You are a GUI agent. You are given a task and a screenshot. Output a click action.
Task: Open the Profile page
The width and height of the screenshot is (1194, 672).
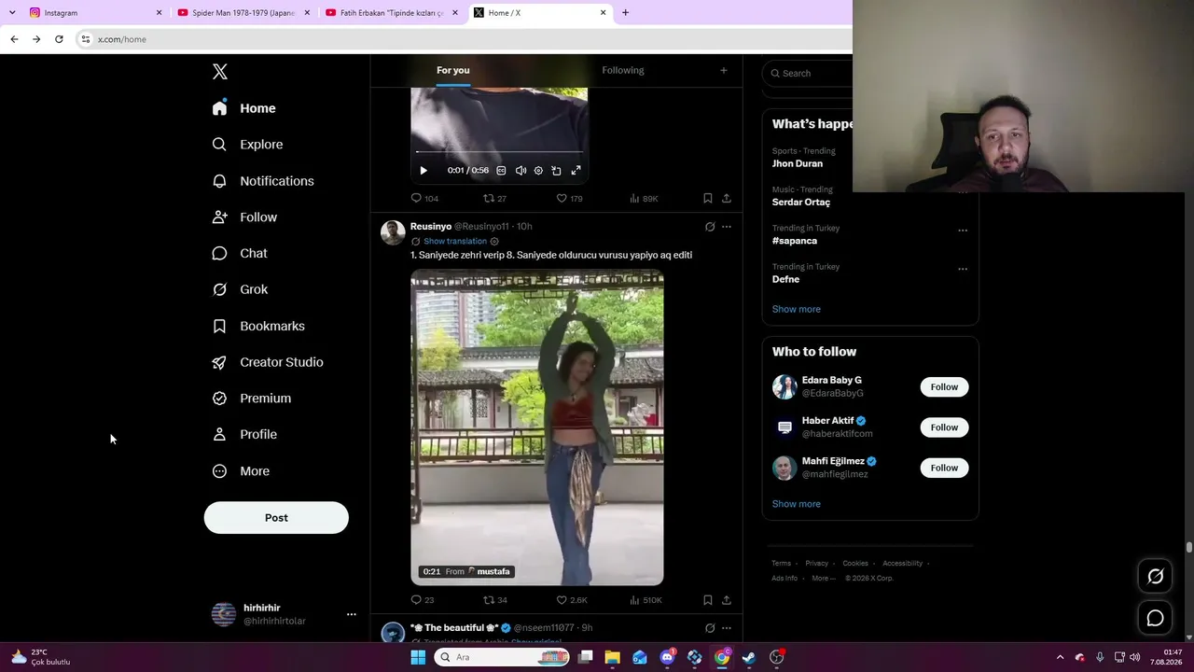pos(245,434)
